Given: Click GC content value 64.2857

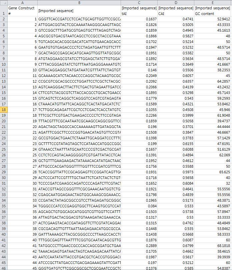Looking at the screenshot, I should [213, 81].
